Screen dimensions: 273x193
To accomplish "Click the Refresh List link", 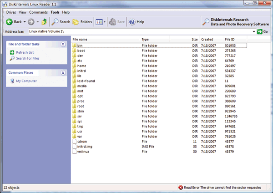I will click(25, 52).
